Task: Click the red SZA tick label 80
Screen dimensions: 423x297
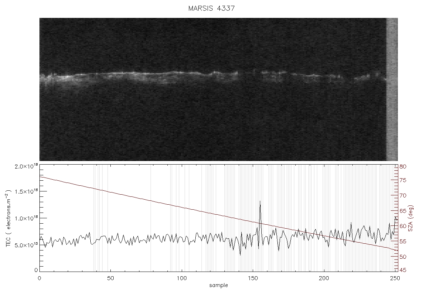Action: point(403,167)
